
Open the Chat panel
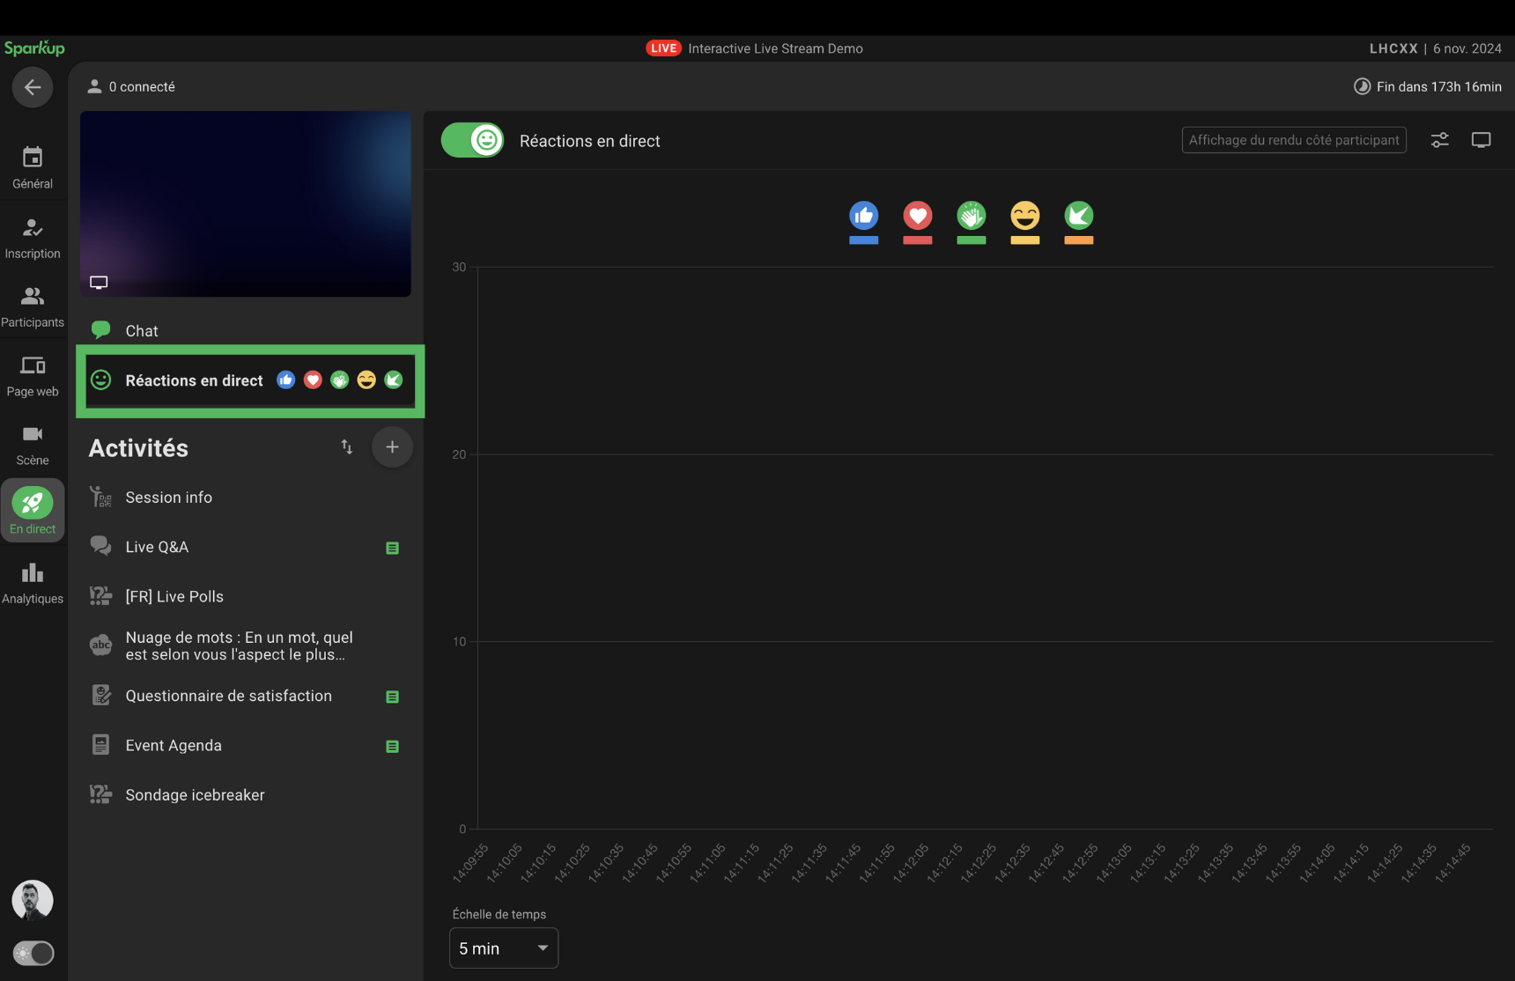click(142, 331)
